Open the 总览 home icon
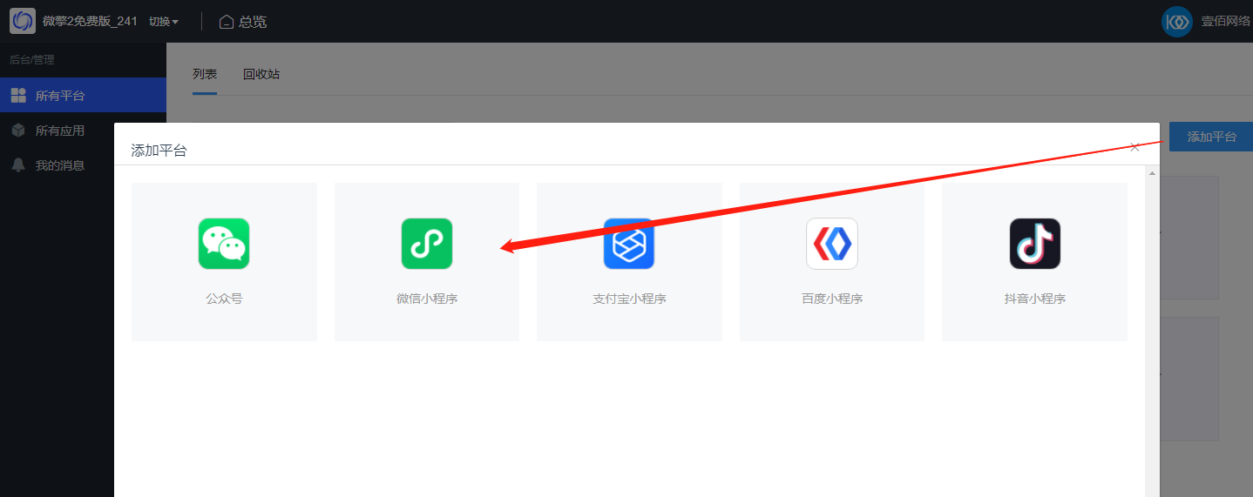 227,22
